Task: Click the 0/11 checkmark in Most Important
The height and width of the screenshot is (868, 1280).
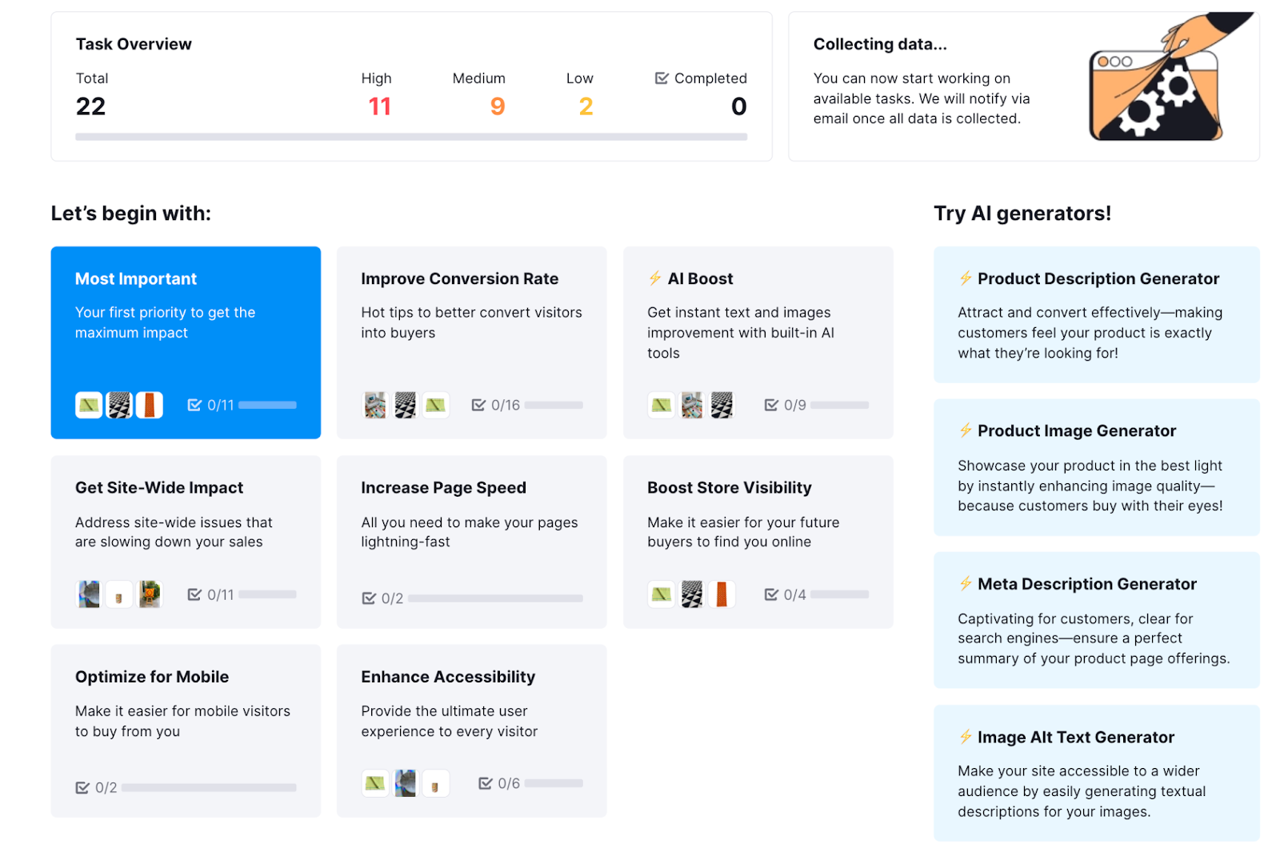Action: tap(194, 406)
